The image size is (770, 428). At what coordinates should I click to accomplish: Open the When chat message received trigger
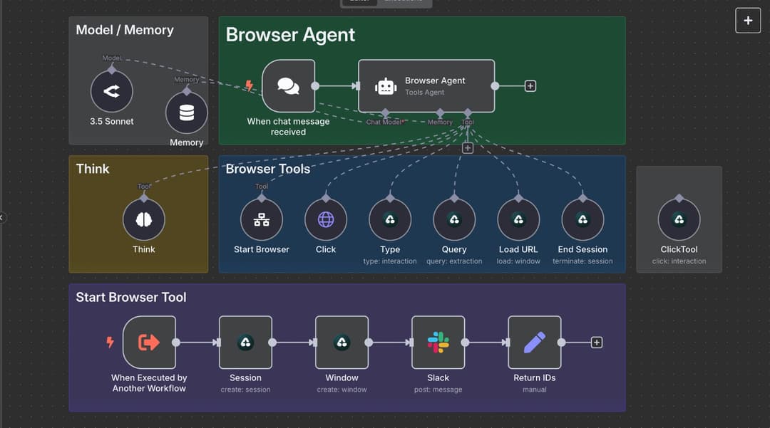[288, 85]
